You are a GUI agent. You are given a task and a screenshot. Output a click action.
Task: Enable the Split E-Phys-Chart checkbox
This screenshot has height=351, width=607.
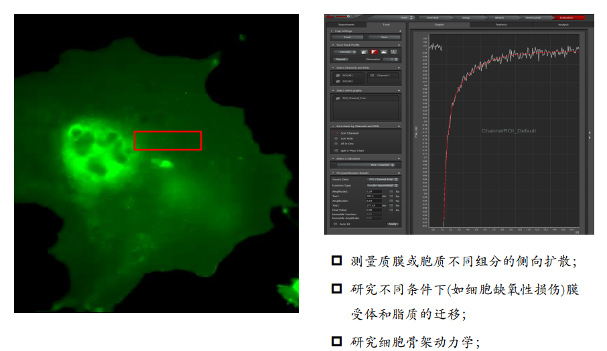coord(336,150)
